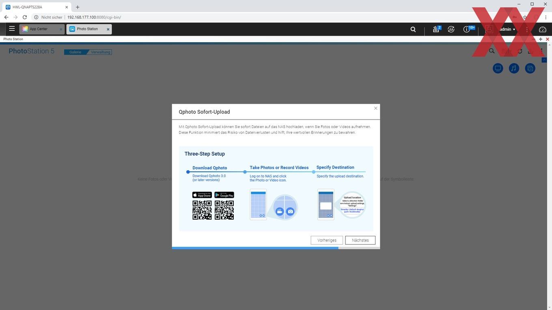Screen dimensions: 552x310
Task: Expand the admin user dropdown
Action: point(507,29)
